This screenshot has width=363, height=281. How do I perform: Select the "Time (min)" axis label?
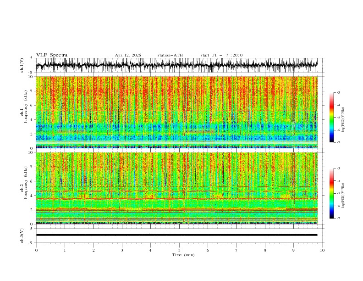[x=183, y=255]
